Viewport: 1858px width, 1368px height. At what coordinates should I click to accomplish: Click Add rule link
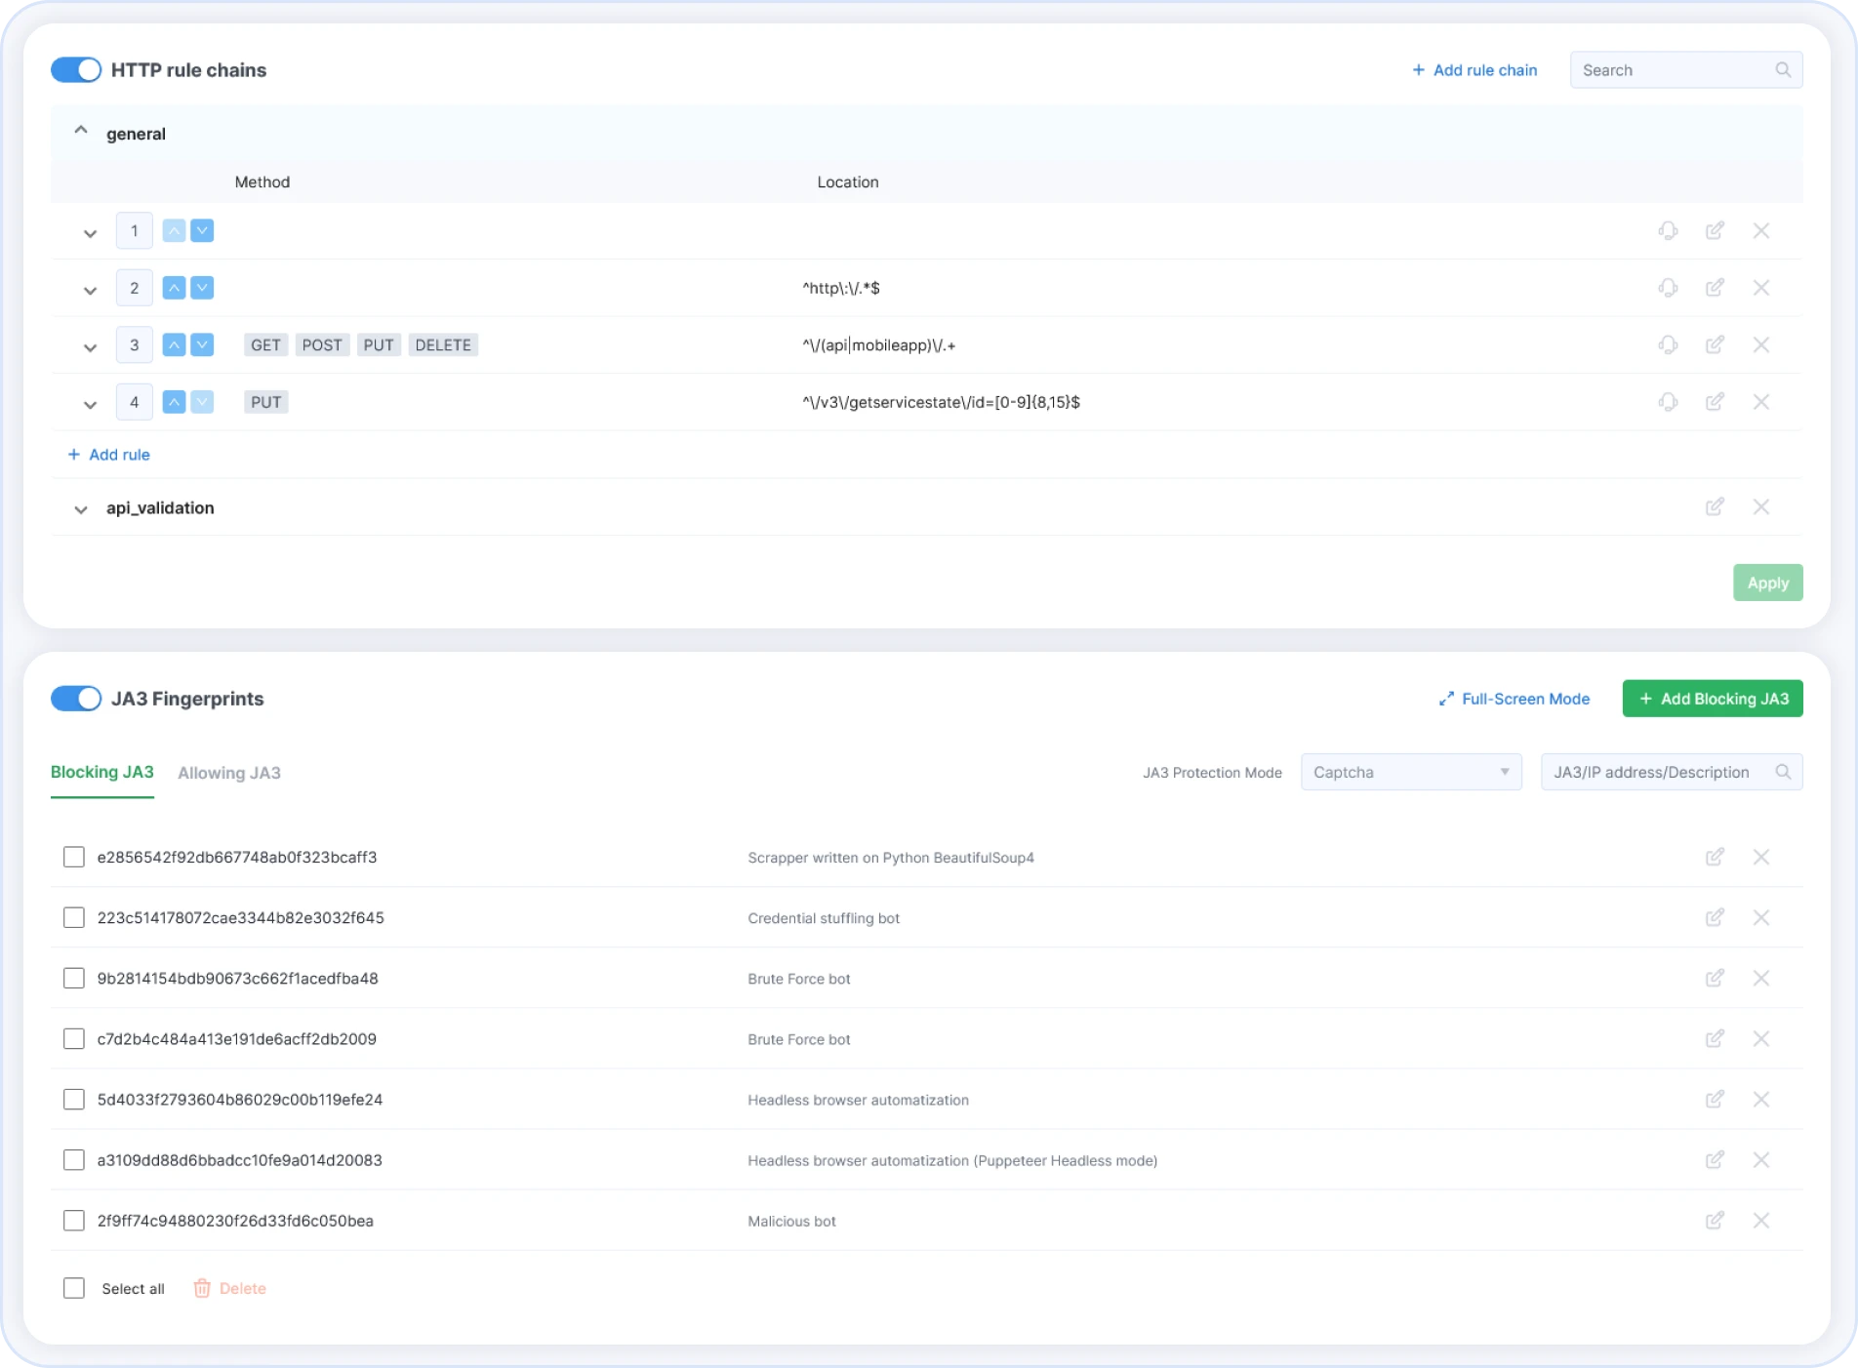108,455
